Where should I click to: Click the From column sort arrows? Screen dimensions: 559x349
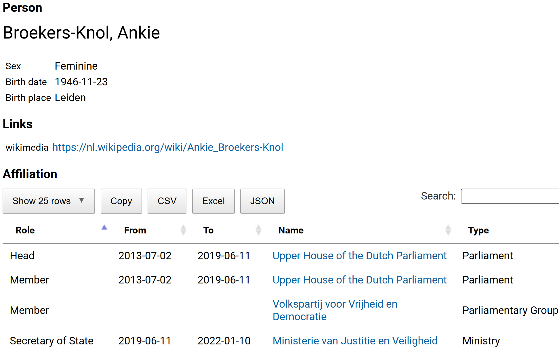183,230
